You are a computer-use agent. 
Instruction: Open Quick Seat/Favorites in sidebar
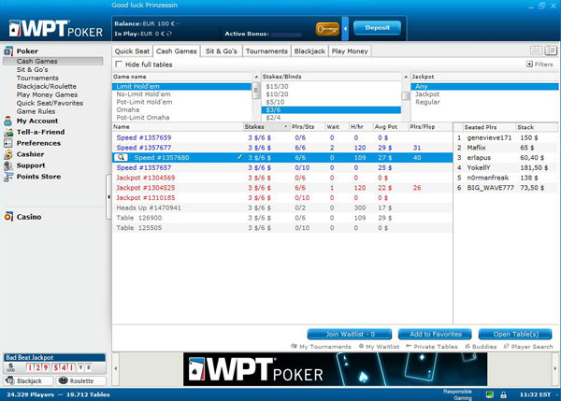50,103
